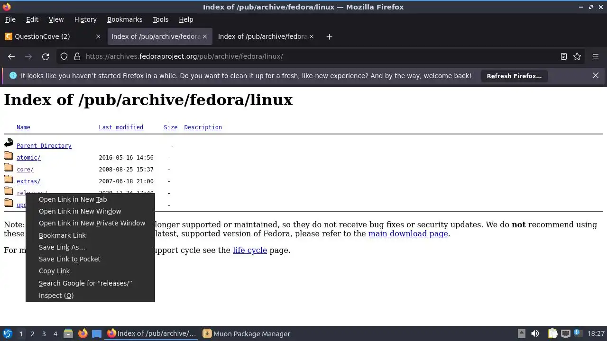This screenshot has height=341, width=607.
Task: Open the atomic/ directory link
Action: click(x=28, y=158)
